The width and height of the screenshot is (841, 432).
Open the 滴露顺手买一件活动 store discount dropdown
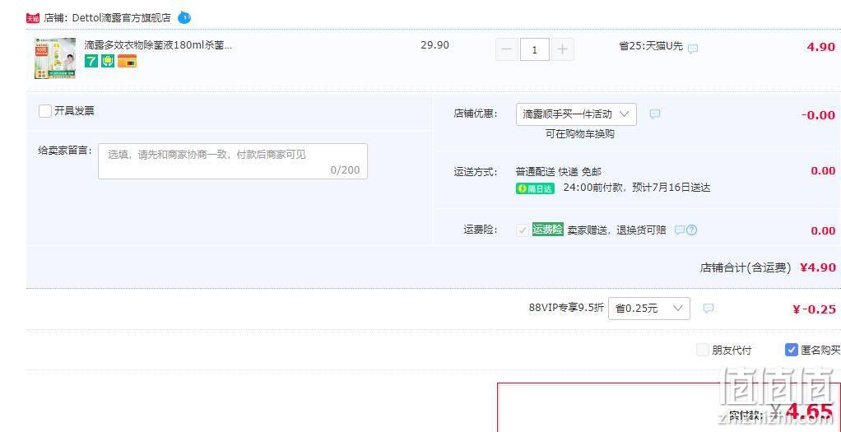pos(576,114)
